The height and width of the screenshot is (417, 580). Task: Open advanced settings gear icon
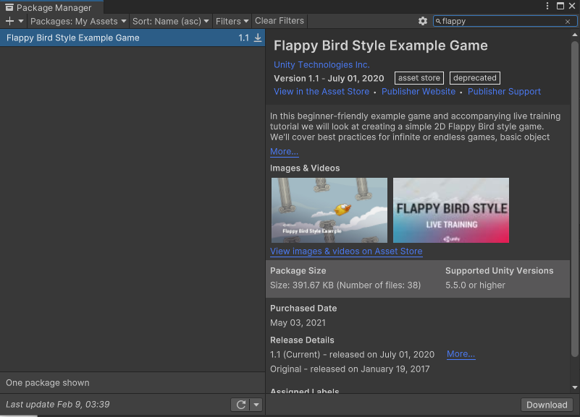click(x=423, y=22)
